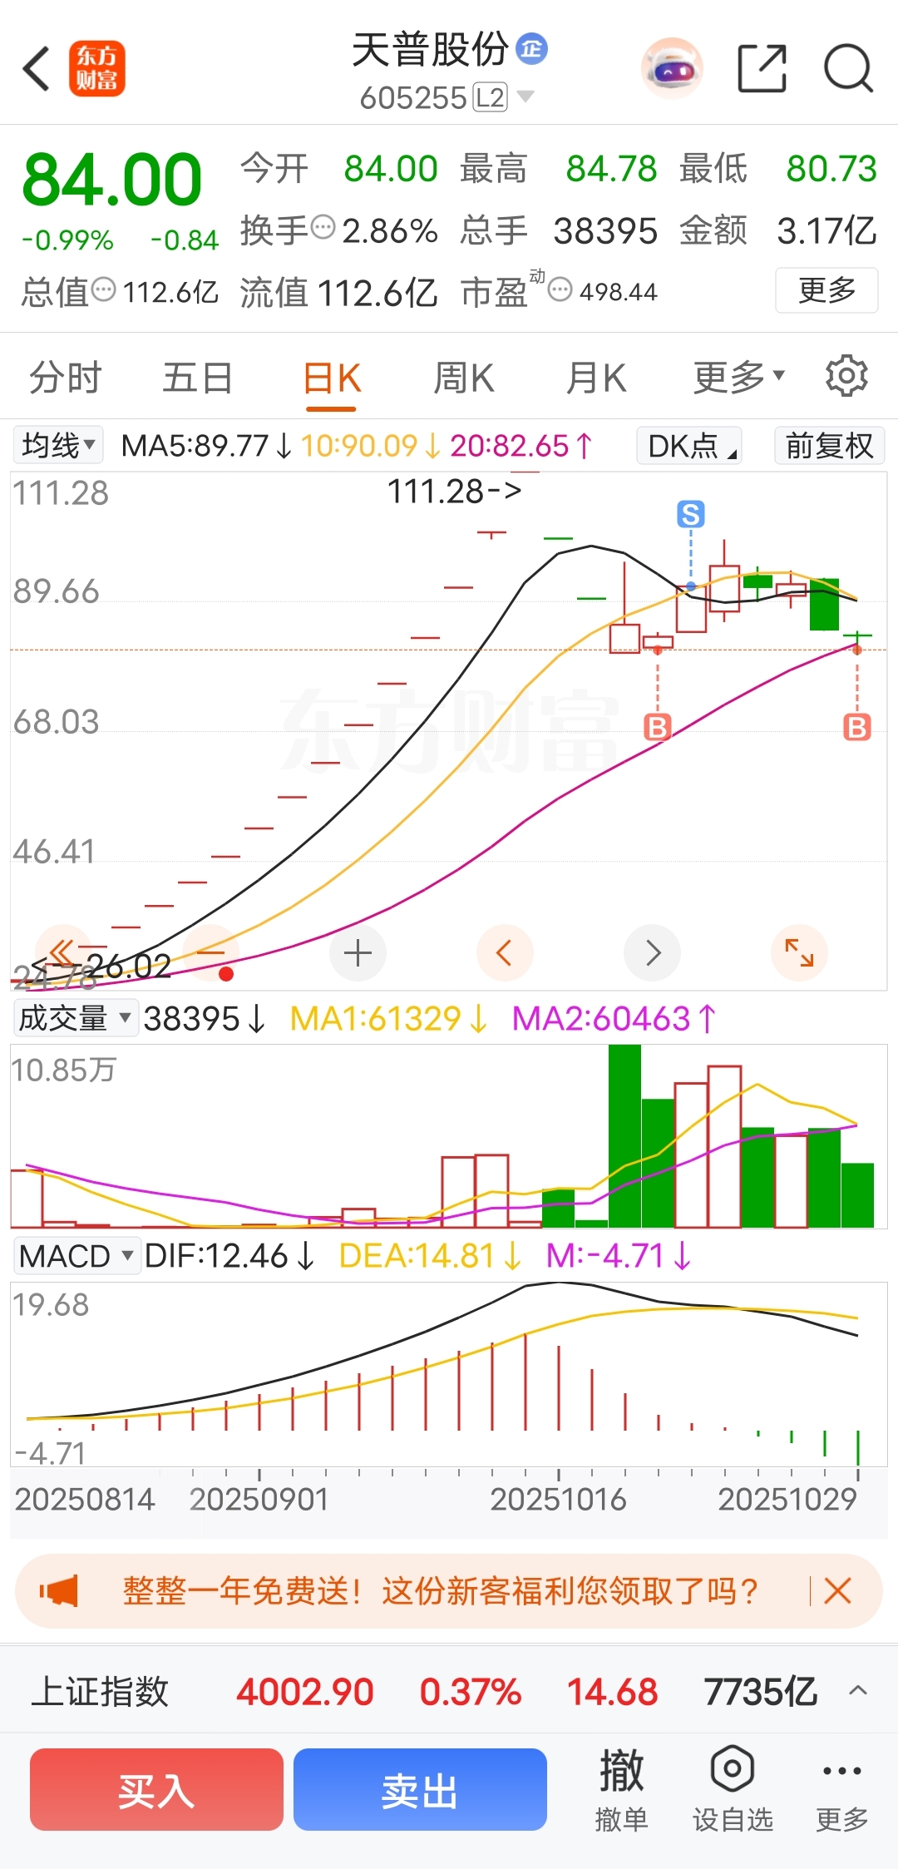Open stock code 605255 dropdown arrow
This screenshot has height=1869, width=898.
coord(525,96)
